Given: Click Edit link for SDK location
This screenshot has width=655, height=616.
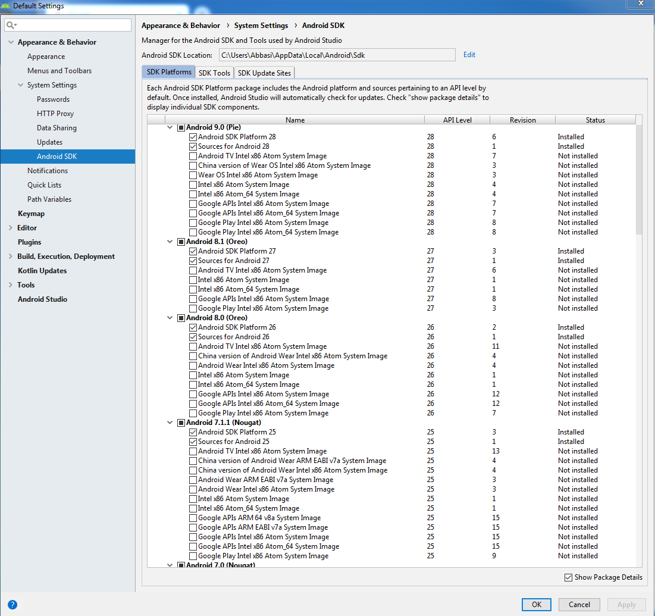Looking at the screenshot, I should (x=469, y=55).
